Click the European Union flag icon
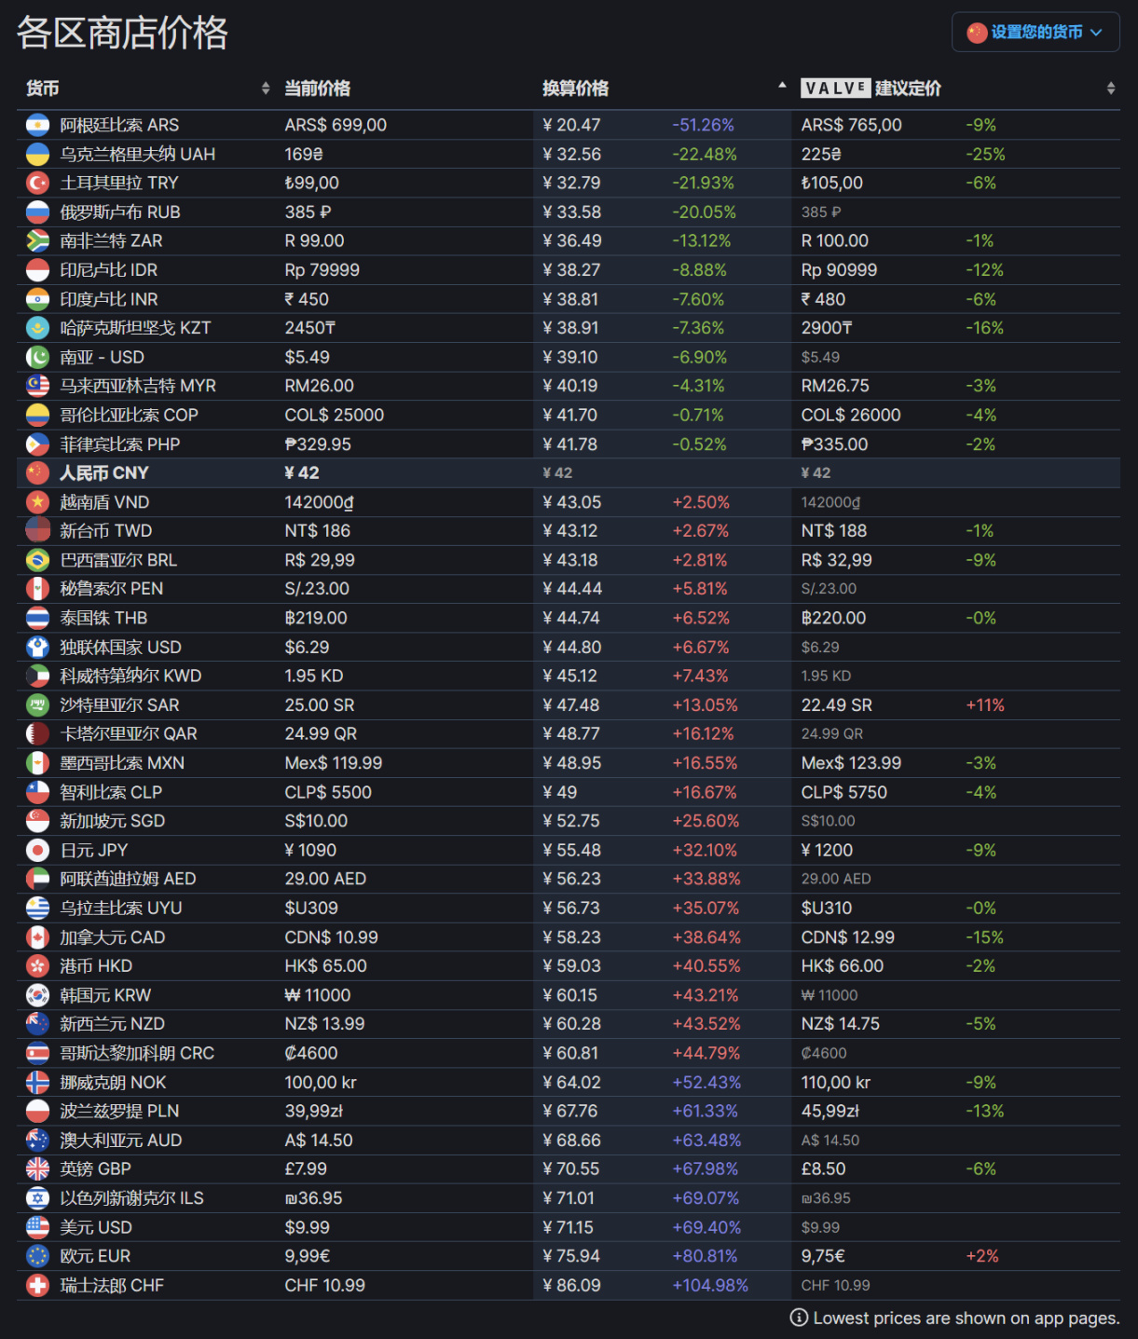 (37, 1256)
